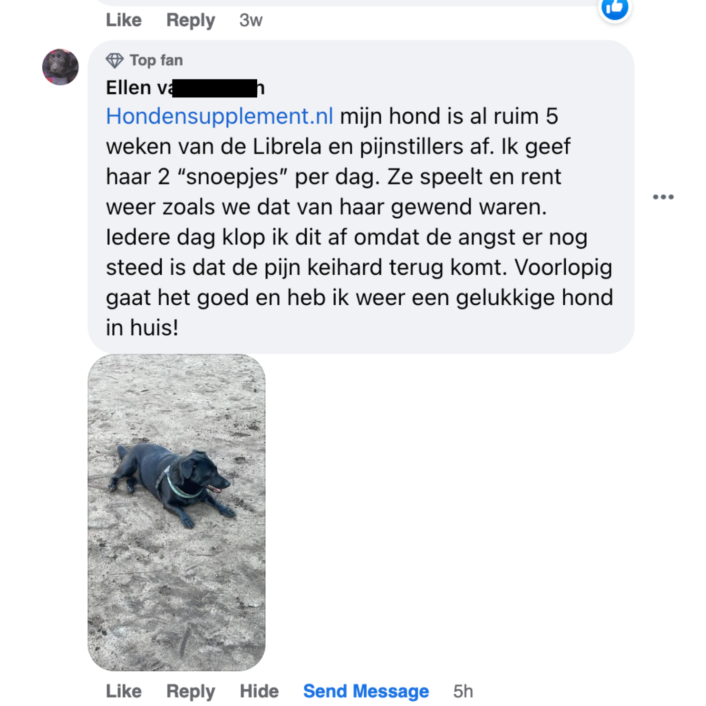Screen dimensions: 706x706
Task: Open Ellen's profile via her name
Action: pos(185,88)
